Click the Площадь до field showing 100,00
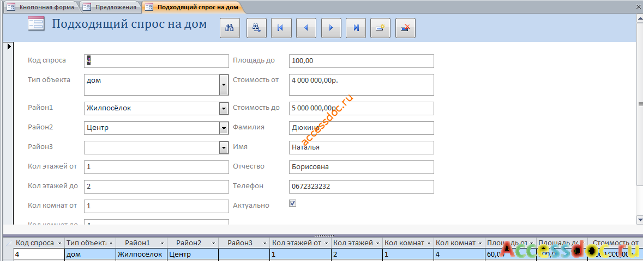 click(361, 61)
